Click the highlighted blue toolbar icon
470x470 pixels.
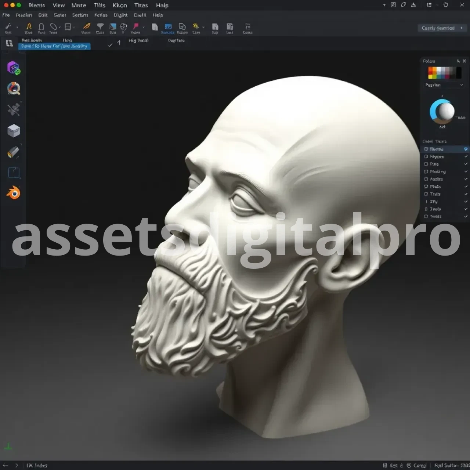pos(168,26)
